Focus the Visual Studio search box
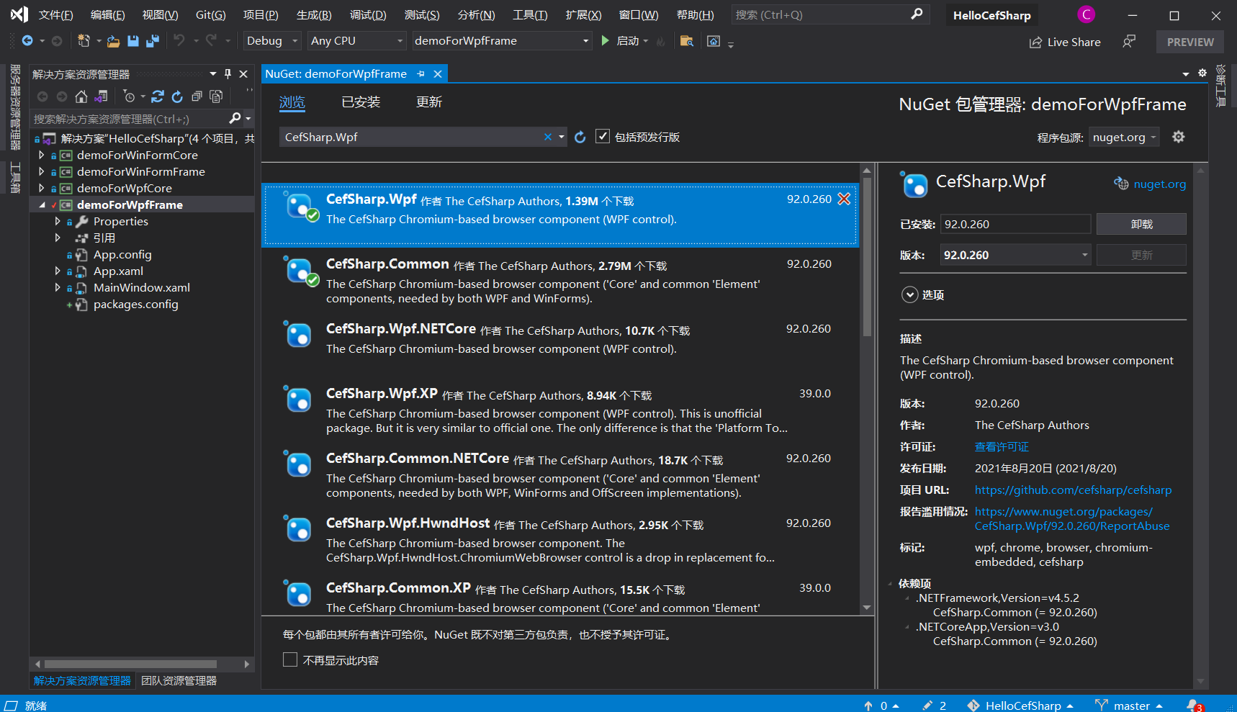 pyautogui.click(x=830, y=14)
